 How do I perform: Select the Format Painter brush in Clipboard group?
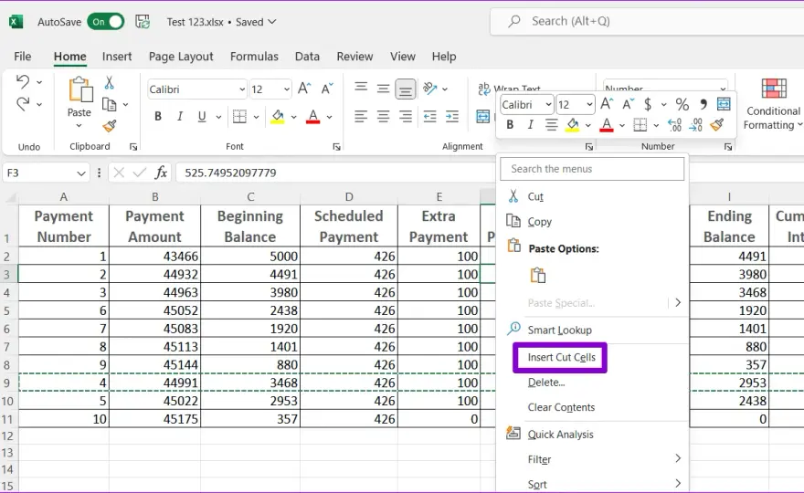click(x=110, y=126)
